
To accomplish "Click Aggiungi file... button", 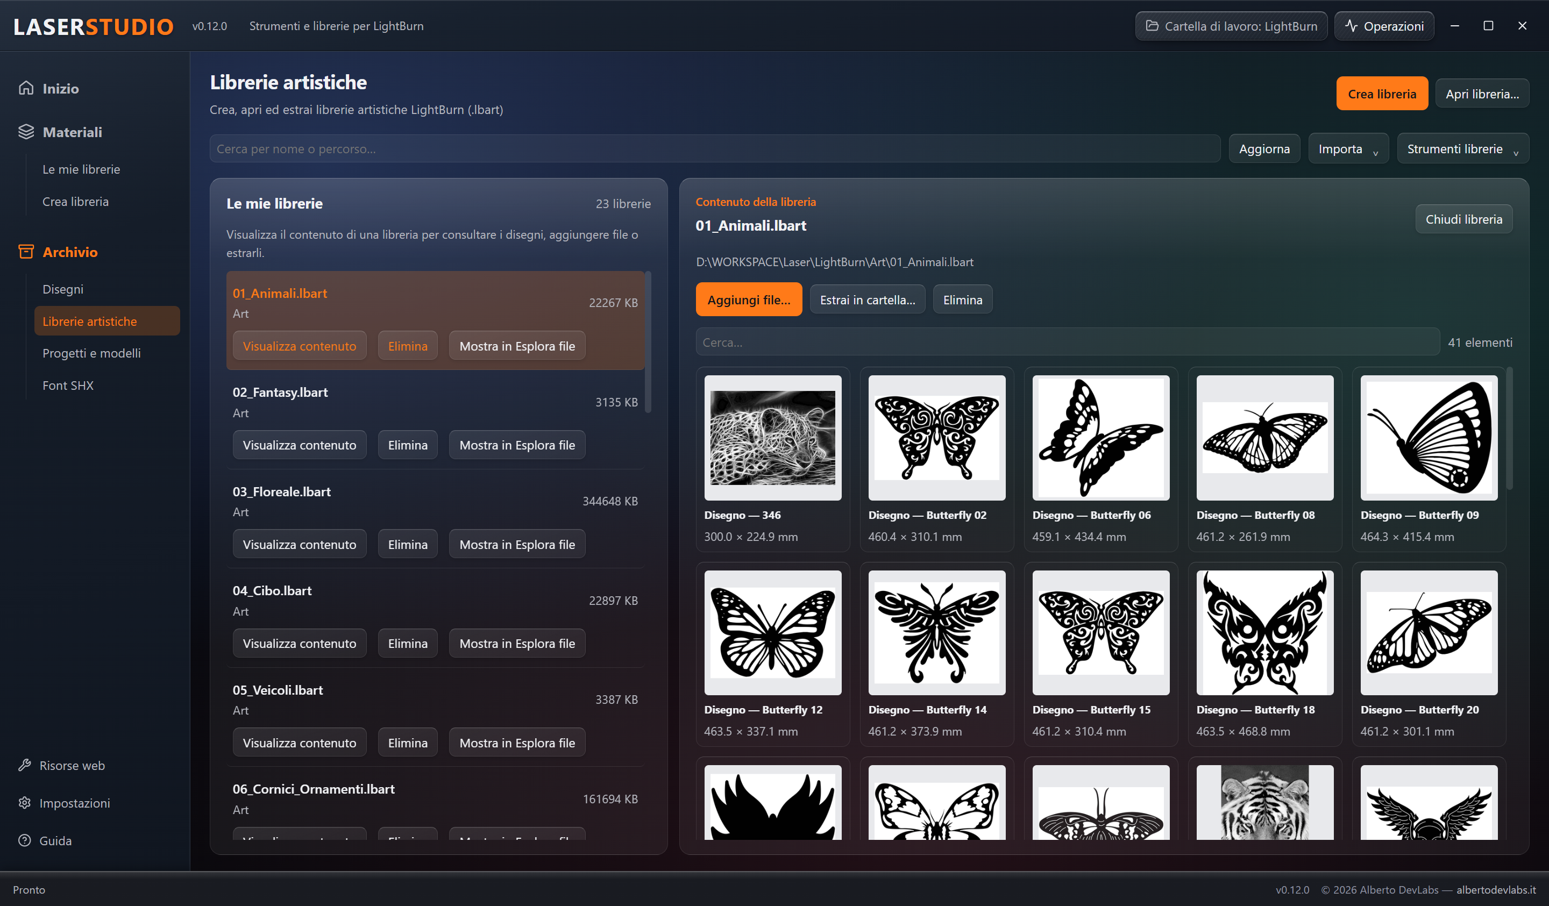I will [749, 299].
